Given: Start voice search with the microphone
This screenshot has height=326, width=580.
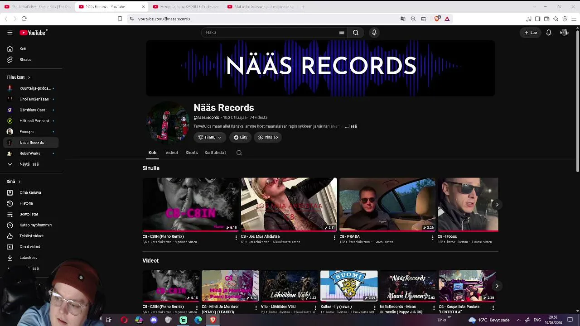Looking at the screenshot, I should 374,33.
